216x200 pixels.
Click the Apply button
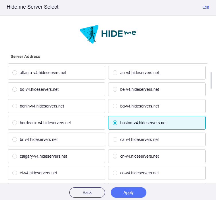point(128,193)
